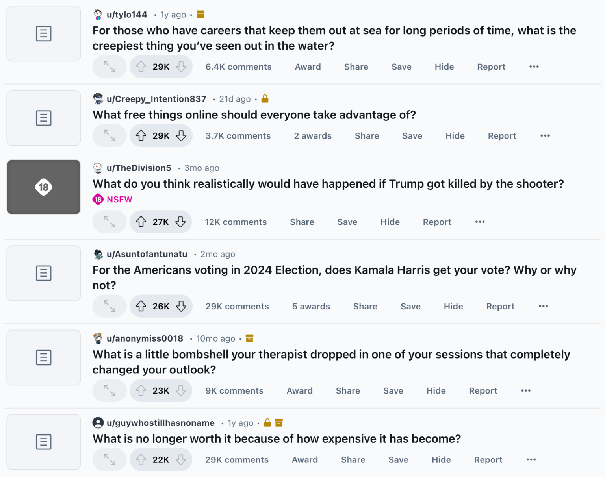This screenshot has width=605, height=477.
Task: Open more options for the Kamala Harris post
Action: click(x=543, y=306)
